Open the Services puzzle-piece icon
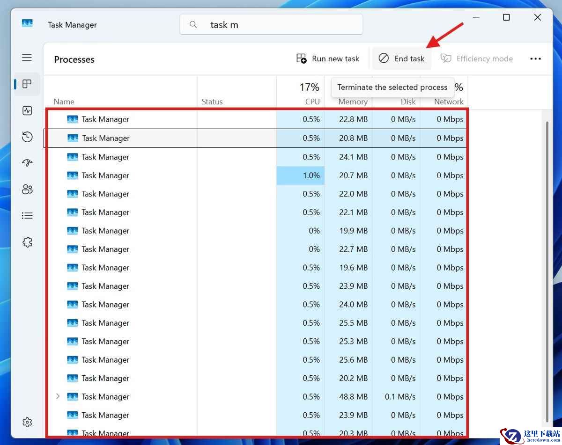This screenshot has height=445, width=562. (x=27, y=242)
